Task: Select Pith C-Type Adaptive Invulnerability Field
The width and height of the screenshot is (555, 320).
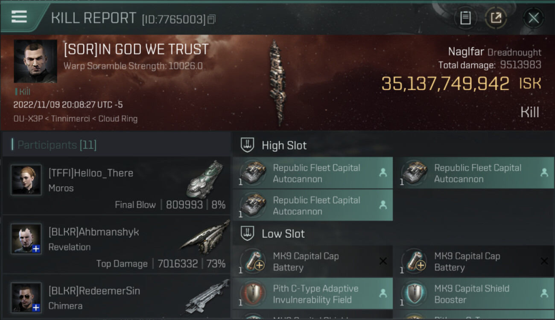Action: (x=313, y=294)
